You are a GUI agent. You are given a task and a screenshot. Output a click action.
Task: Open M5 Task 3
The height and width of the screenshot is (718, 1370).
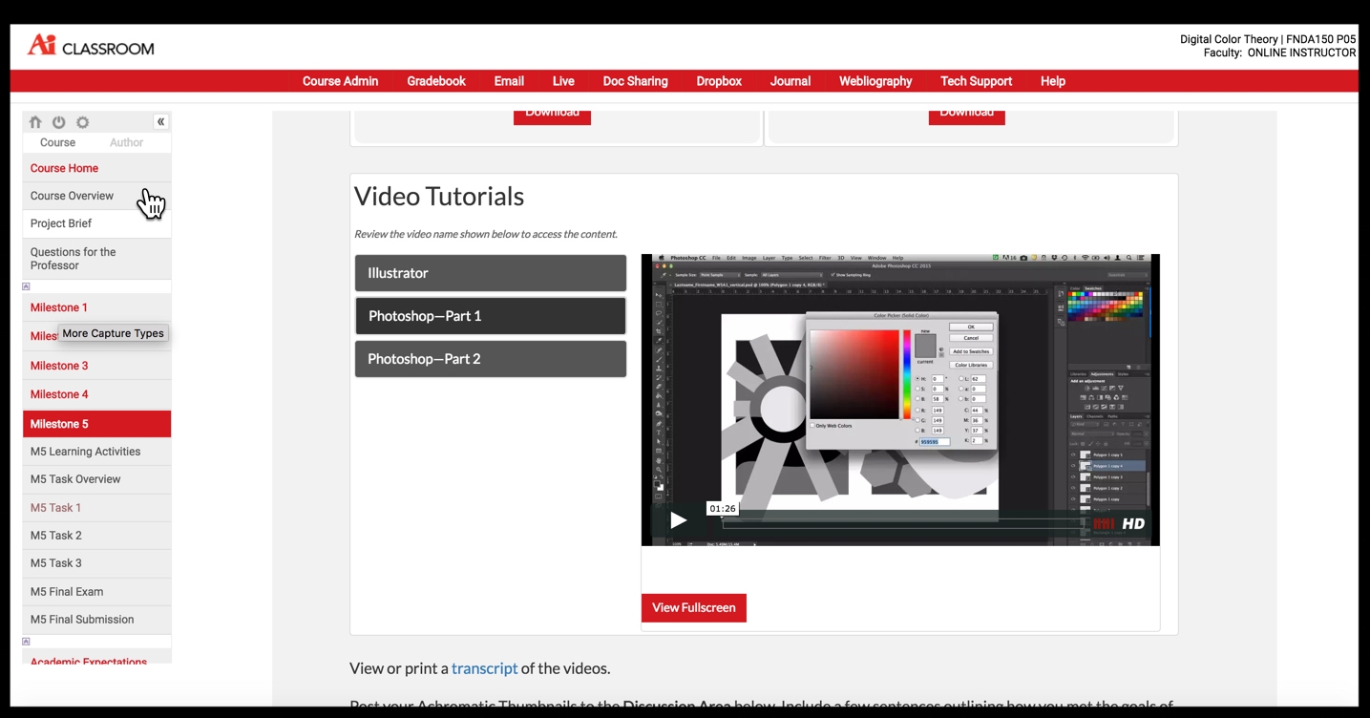tap(96, 563)
